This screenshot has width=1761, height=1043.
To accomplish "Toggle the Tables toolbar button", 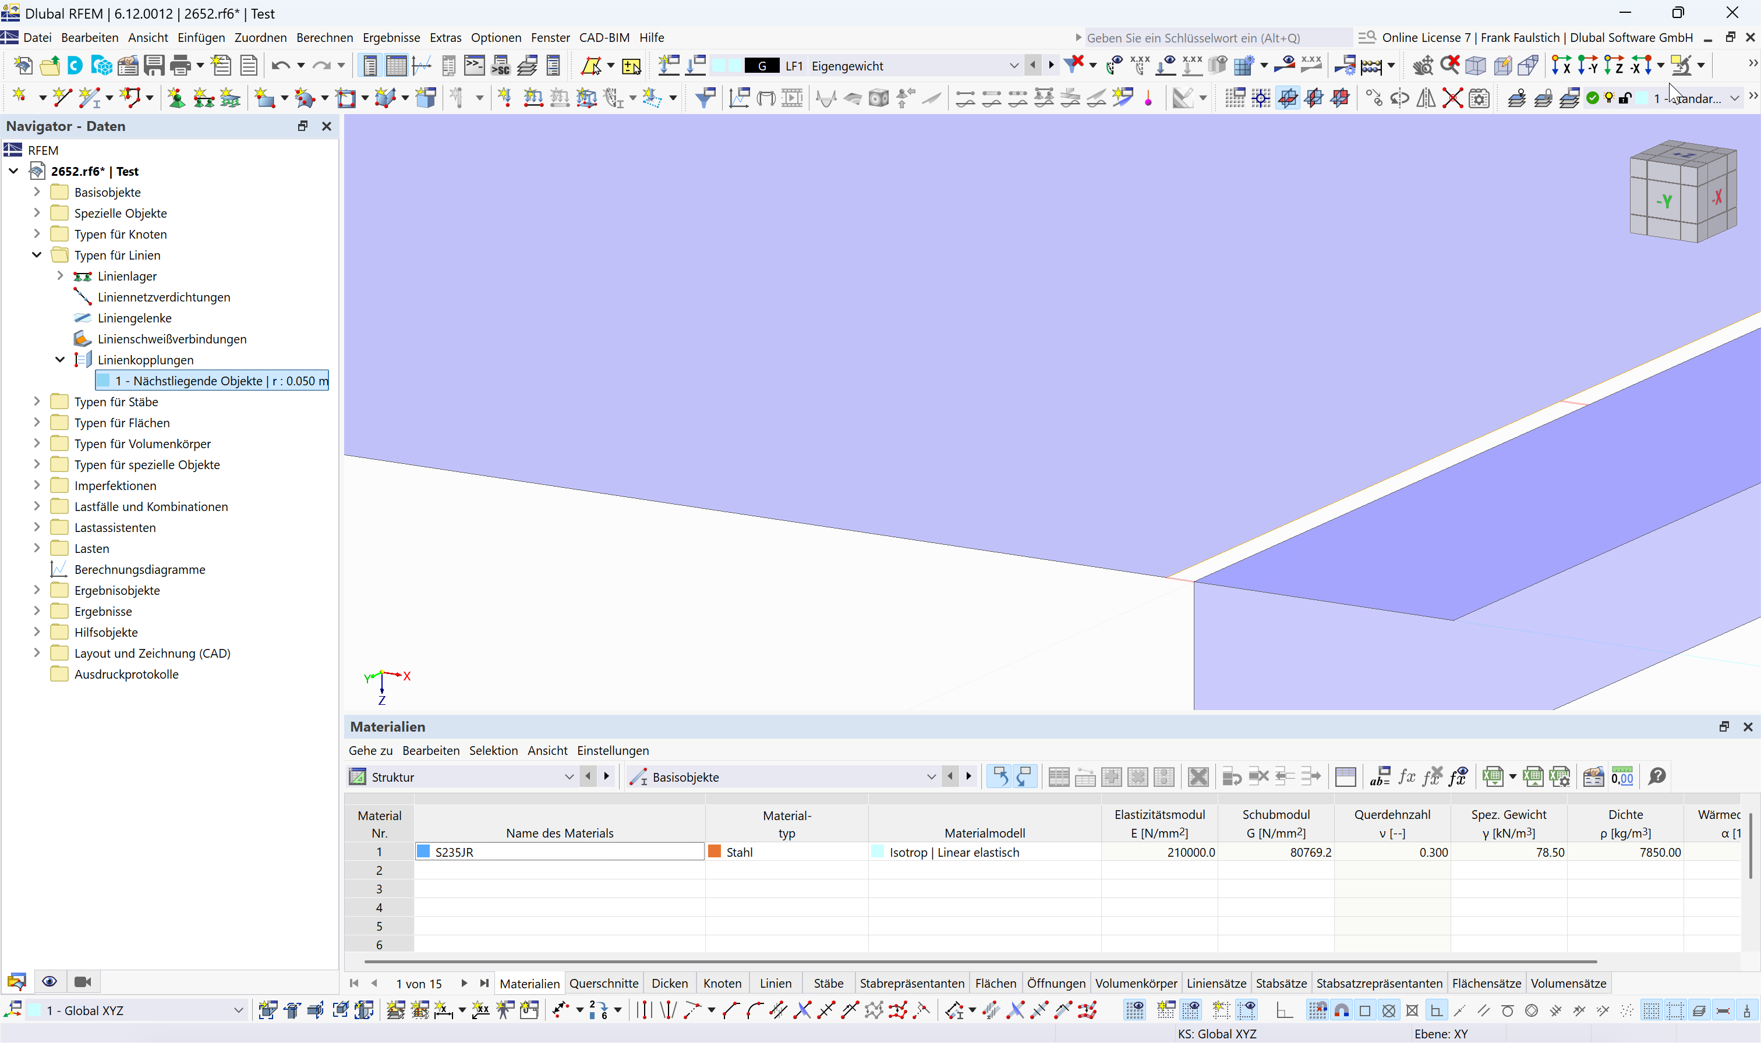I will click(x=396, y=66).
